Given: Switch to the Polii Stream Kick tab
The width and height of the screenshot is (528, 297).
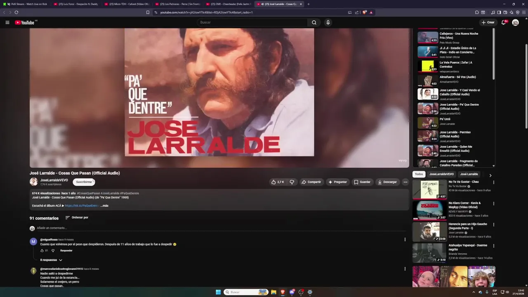Looking at the screenshot, I should point(26,4).
